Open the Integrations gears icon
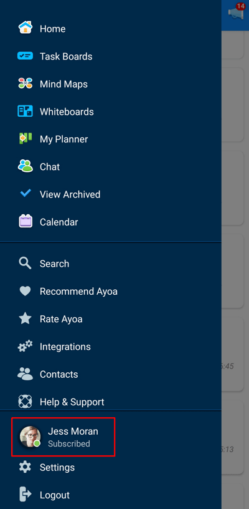This screenshot has height=509, width=249. (26, 347)
